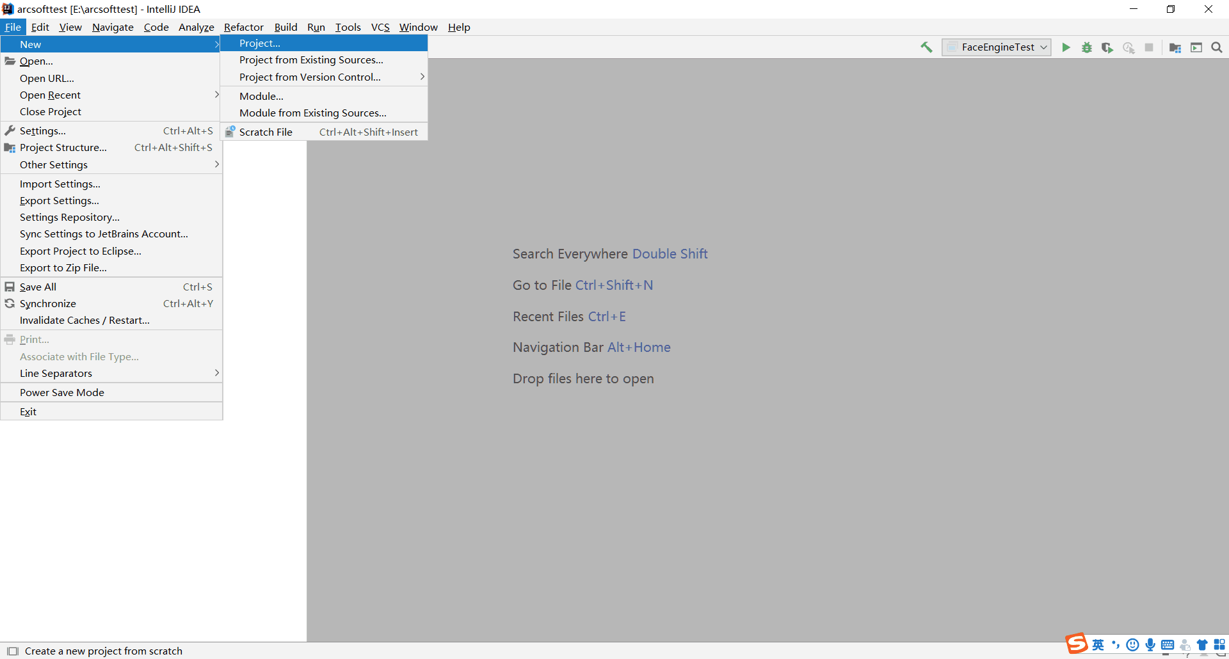This screenshot has height=659, width=1229.
Task: Change Sogou skin via the shirt icon
Action: tap(1202, 645)
